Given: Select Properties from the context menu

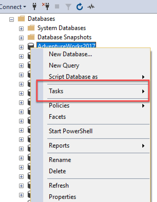Looking at the screenshot, I should coord(62,197).
